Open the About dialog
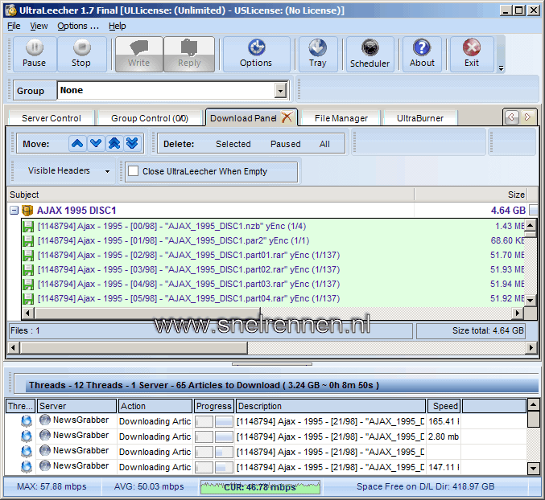The image size is (545, 500). click(x=422, y=54)
